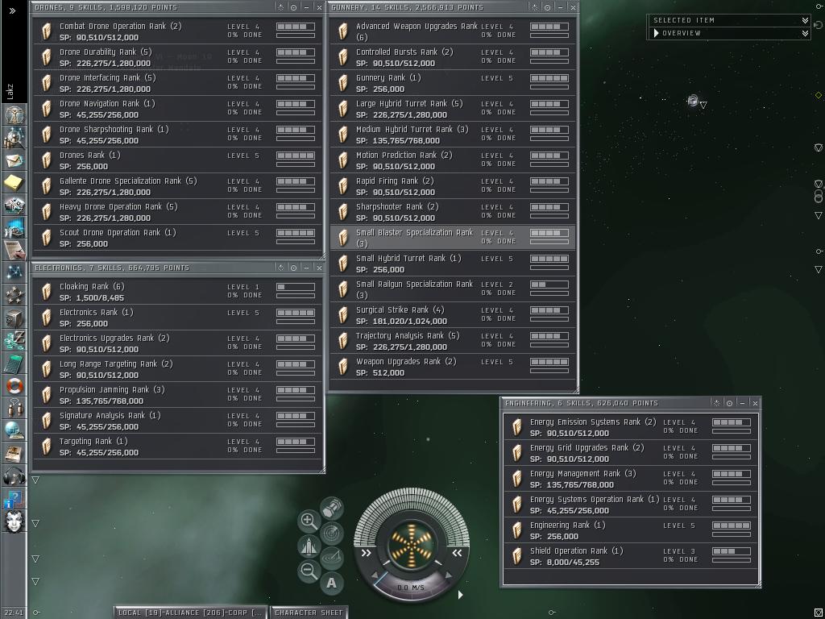Open the Character Sheet tab
The width and height of the screenshot is (825, 619).
(309, 613)
